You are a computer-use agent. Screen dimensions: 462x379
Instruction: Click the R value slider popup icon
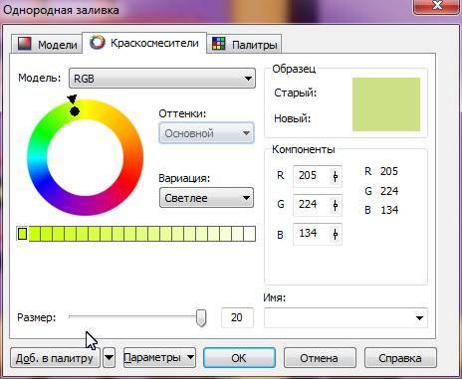pyautogui.click(x=336, y=176)
